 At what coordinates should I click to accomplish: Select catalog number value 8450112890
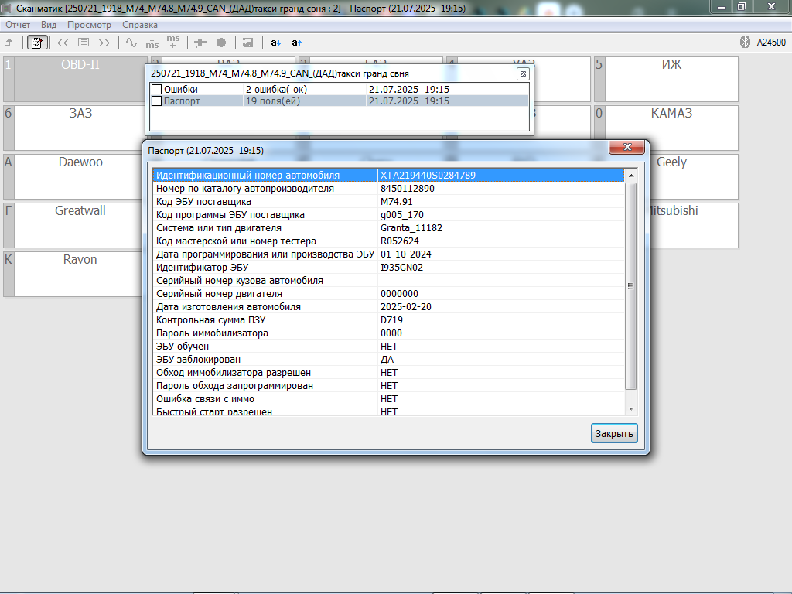[407, 189]
